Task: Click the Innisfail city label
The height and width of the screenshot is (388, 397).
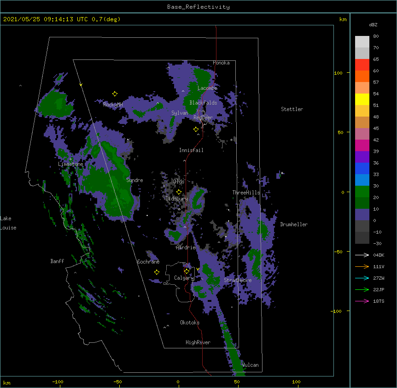Action: [x=191, y=150]
